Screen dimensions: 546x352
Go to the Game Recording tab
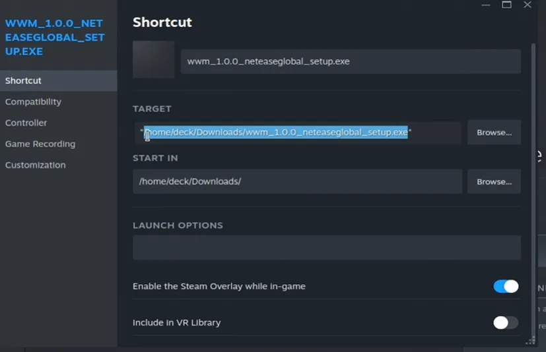pos(40,144)
